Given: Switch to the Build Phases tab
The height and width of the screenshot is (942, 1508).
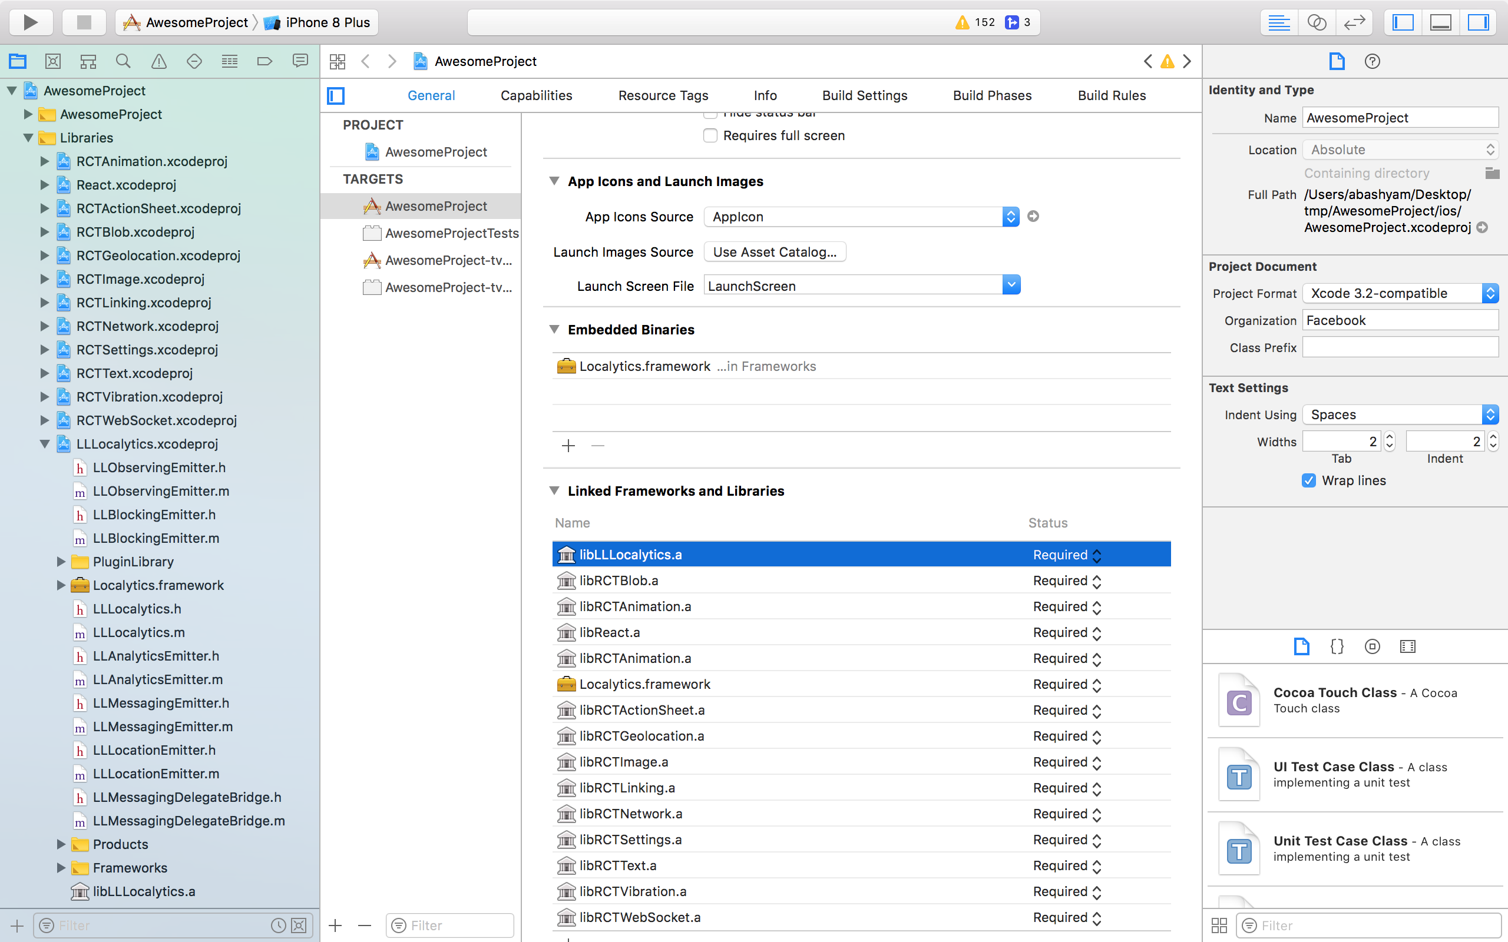Looking at the screenshot, I should [x=992, y=95].
